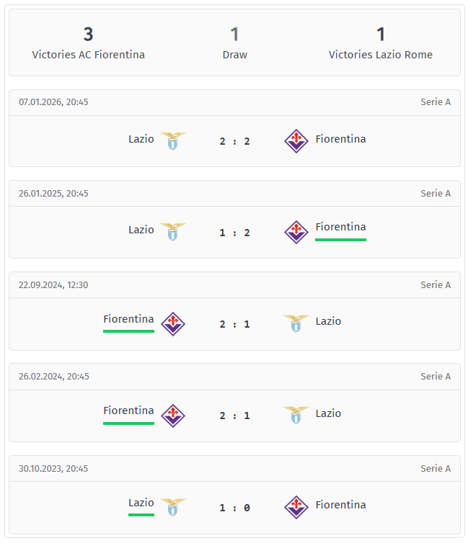Open Lazio team link in 30.10.2023 match
The image size is (468, 543).
click(x=141, y=503)
